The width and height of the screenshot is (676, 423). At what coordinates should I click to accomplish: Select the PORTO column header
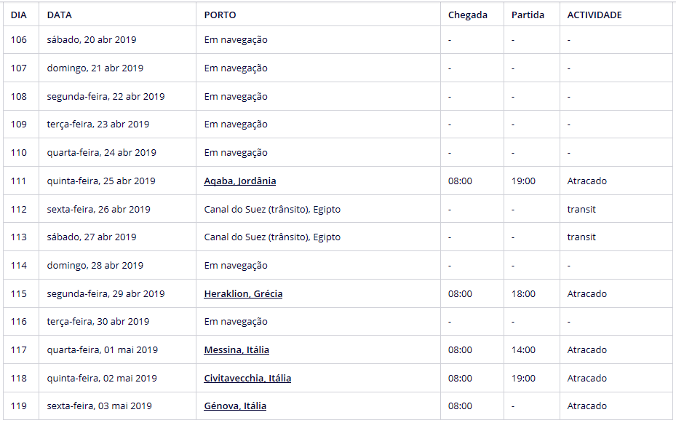[x=220, y=15]
